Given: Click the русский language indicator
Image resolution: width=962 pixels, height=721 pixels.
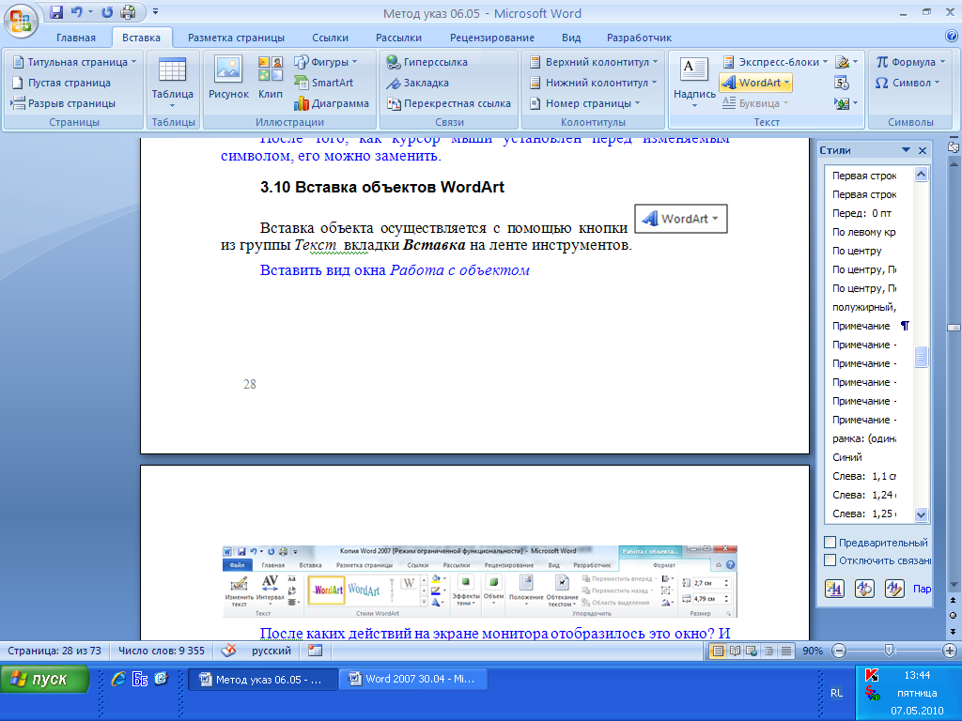Looking at the screenshot, I should tap(272, 651).
